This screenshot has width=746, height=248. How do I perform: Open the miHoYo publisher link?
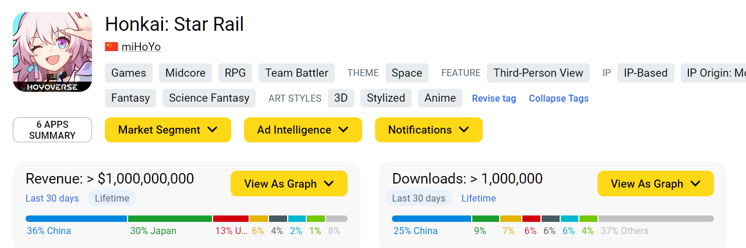pyautogui.click(x=141, y=47)
